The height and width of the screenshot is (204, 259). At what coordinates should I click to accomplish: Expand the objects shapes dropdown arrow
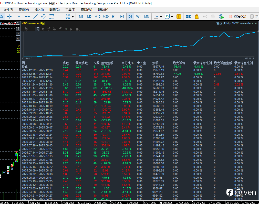tap(73, 17)
